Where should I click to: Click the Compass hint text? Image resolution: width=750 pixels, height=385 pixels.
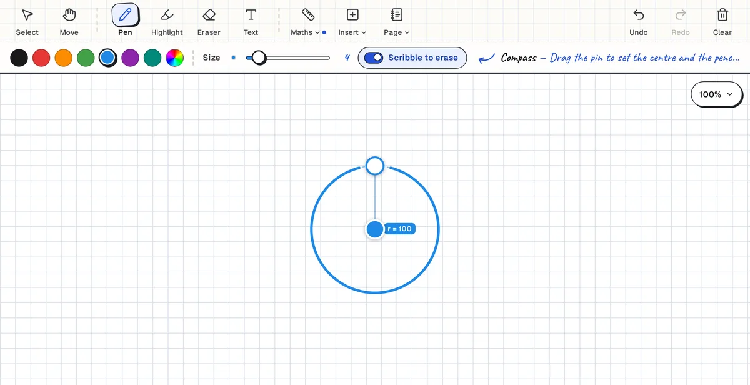pos(621,57)
